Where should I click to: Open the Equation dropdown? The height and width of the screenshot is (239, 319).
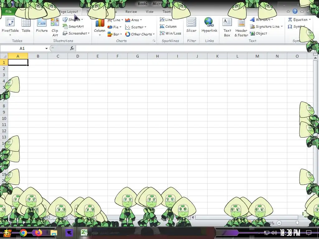tap(299, 20)
